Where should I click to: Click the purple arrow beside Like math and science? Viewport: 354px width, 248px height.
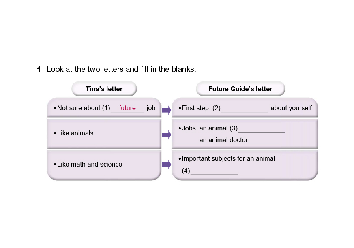[166, 164]
